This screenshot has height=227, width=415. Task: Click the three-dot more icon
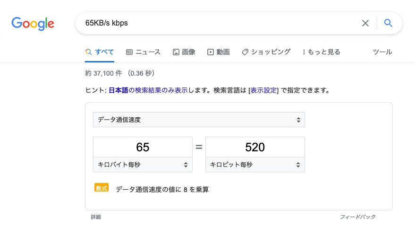tap(304, 52)
